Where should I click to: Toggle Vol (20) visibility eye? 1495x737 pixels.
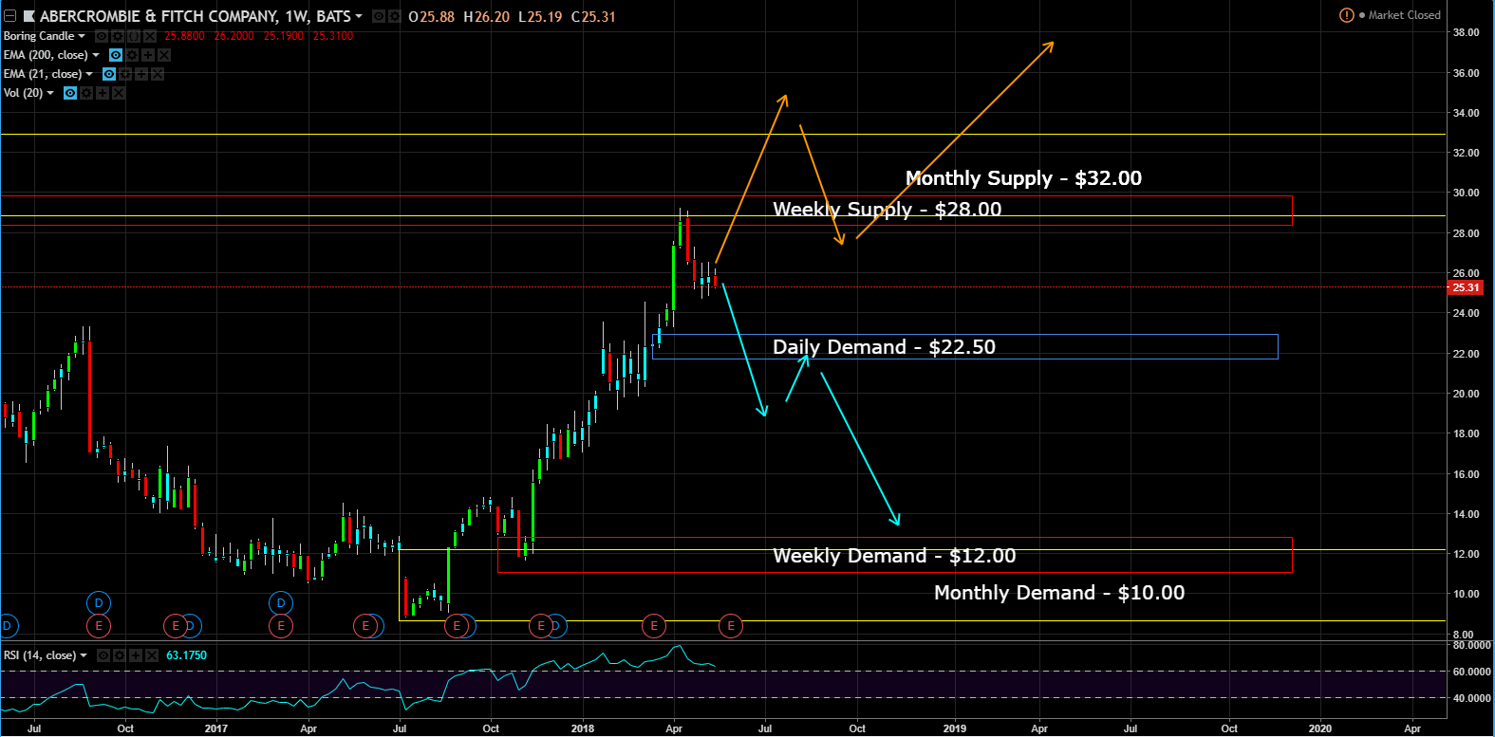pyautogui.click(x=70, y=93)
